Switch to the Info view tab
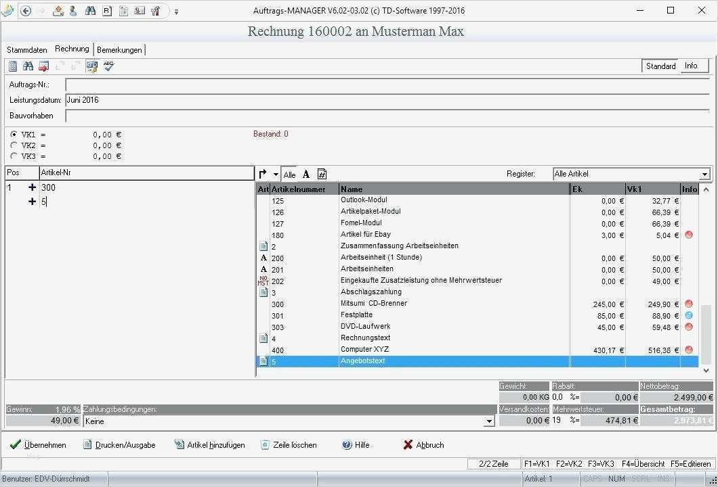The image size is (718, 487). 691,66
